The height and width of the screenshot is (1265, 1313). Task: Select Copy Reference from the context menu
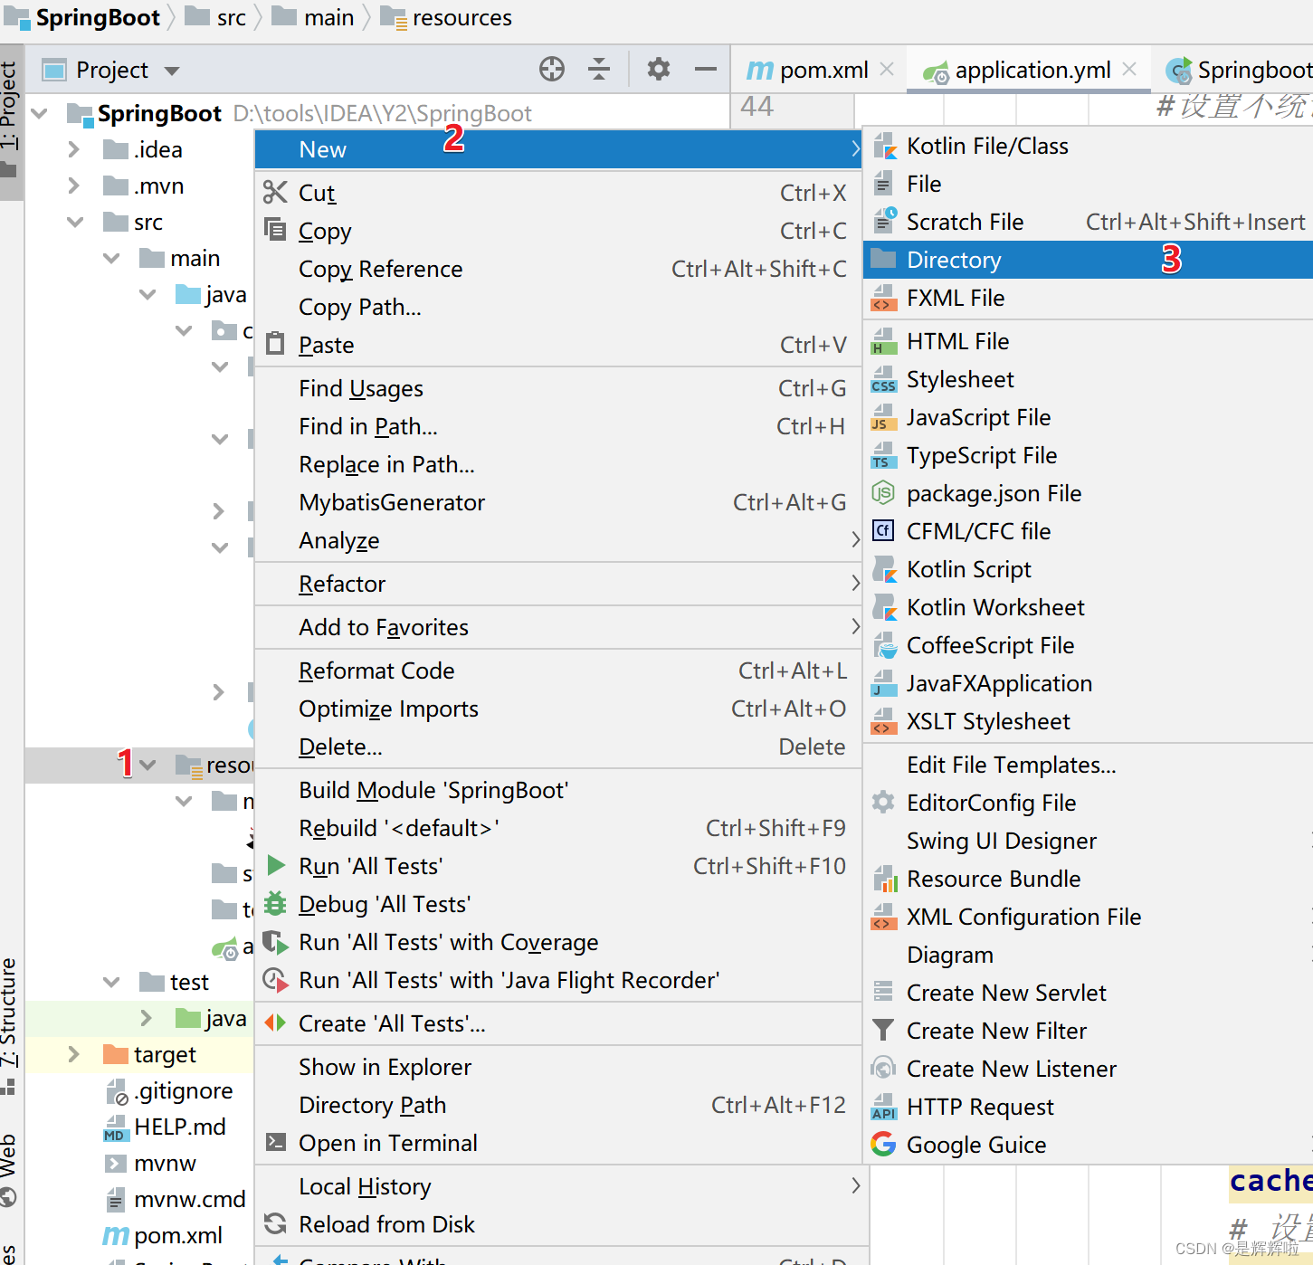pyautogui.click(x=380, y=269)
